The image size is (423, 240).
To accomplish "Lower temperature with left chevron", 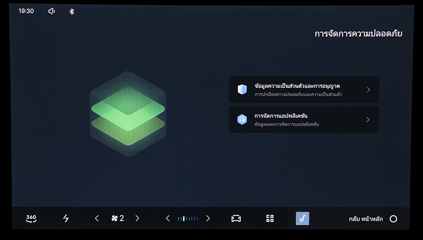I will (x=168, y=218).
